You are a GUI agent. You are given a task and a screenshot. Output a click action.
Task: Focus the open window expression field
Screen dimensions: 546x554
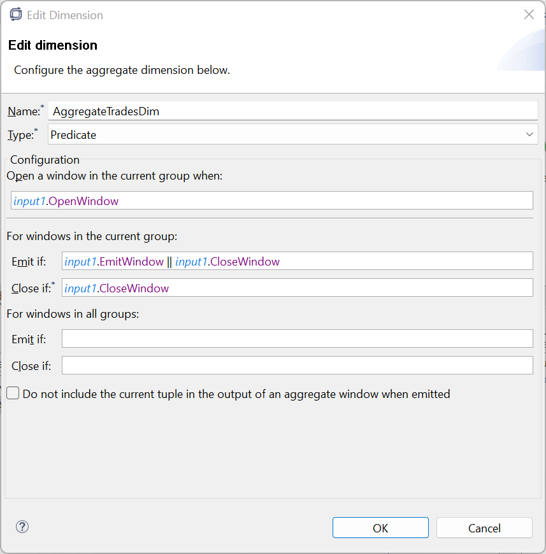[272, 201]
